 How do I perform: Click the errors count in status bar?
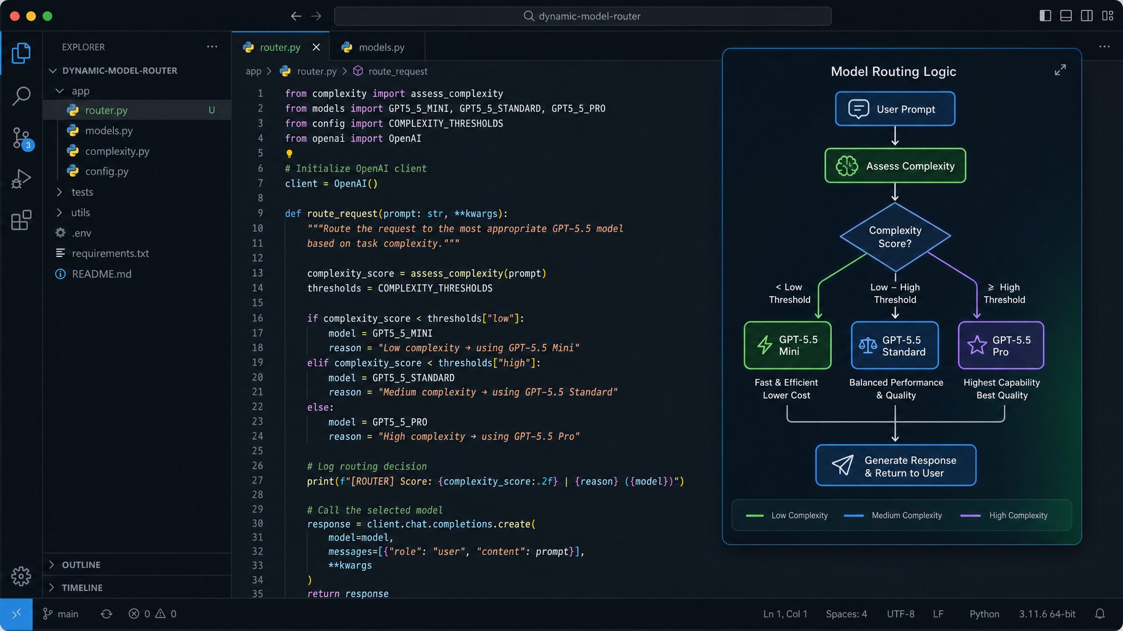coord(139,614)
